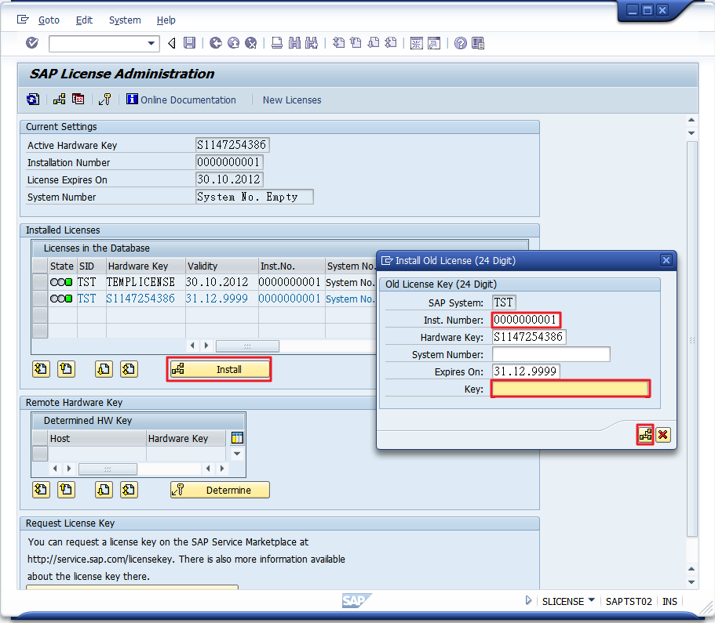Toggle INS insert mode in status bar

coord(669,601)
